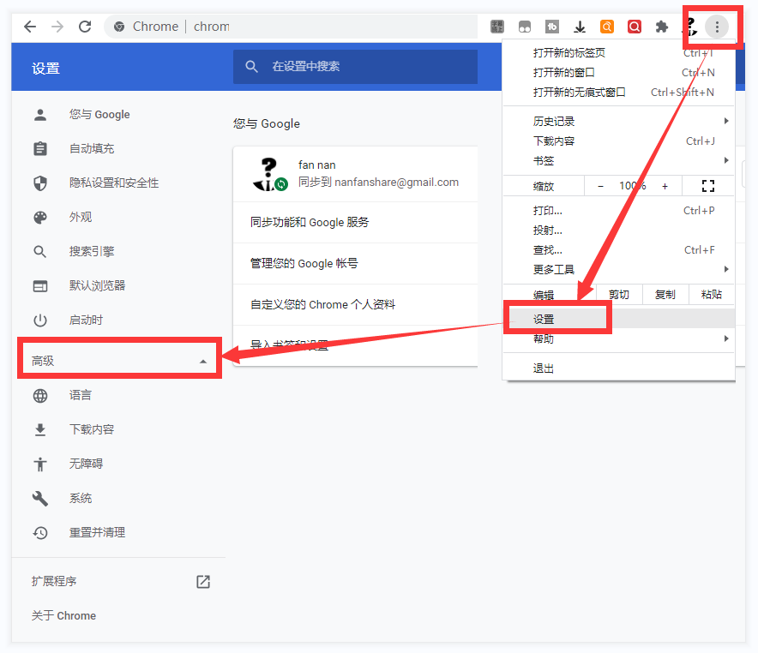Screen dimensions: 758x653
Task: Click the red Q extension icon
Action: [635, 27]
